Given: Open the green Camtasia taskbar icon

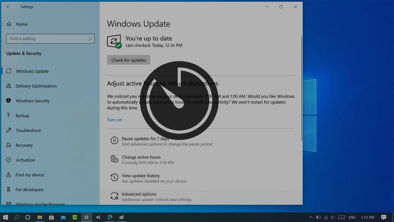Looking at the screenshot, I should coord(74,217).
